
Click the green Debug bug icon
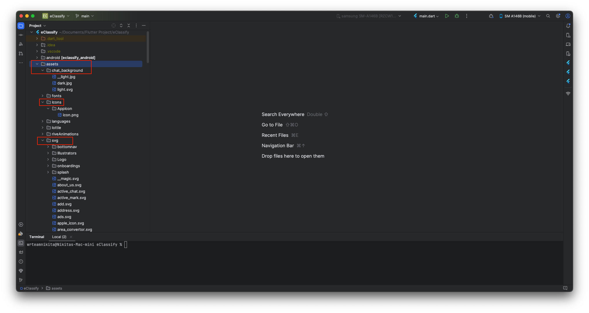click(457, 16)
